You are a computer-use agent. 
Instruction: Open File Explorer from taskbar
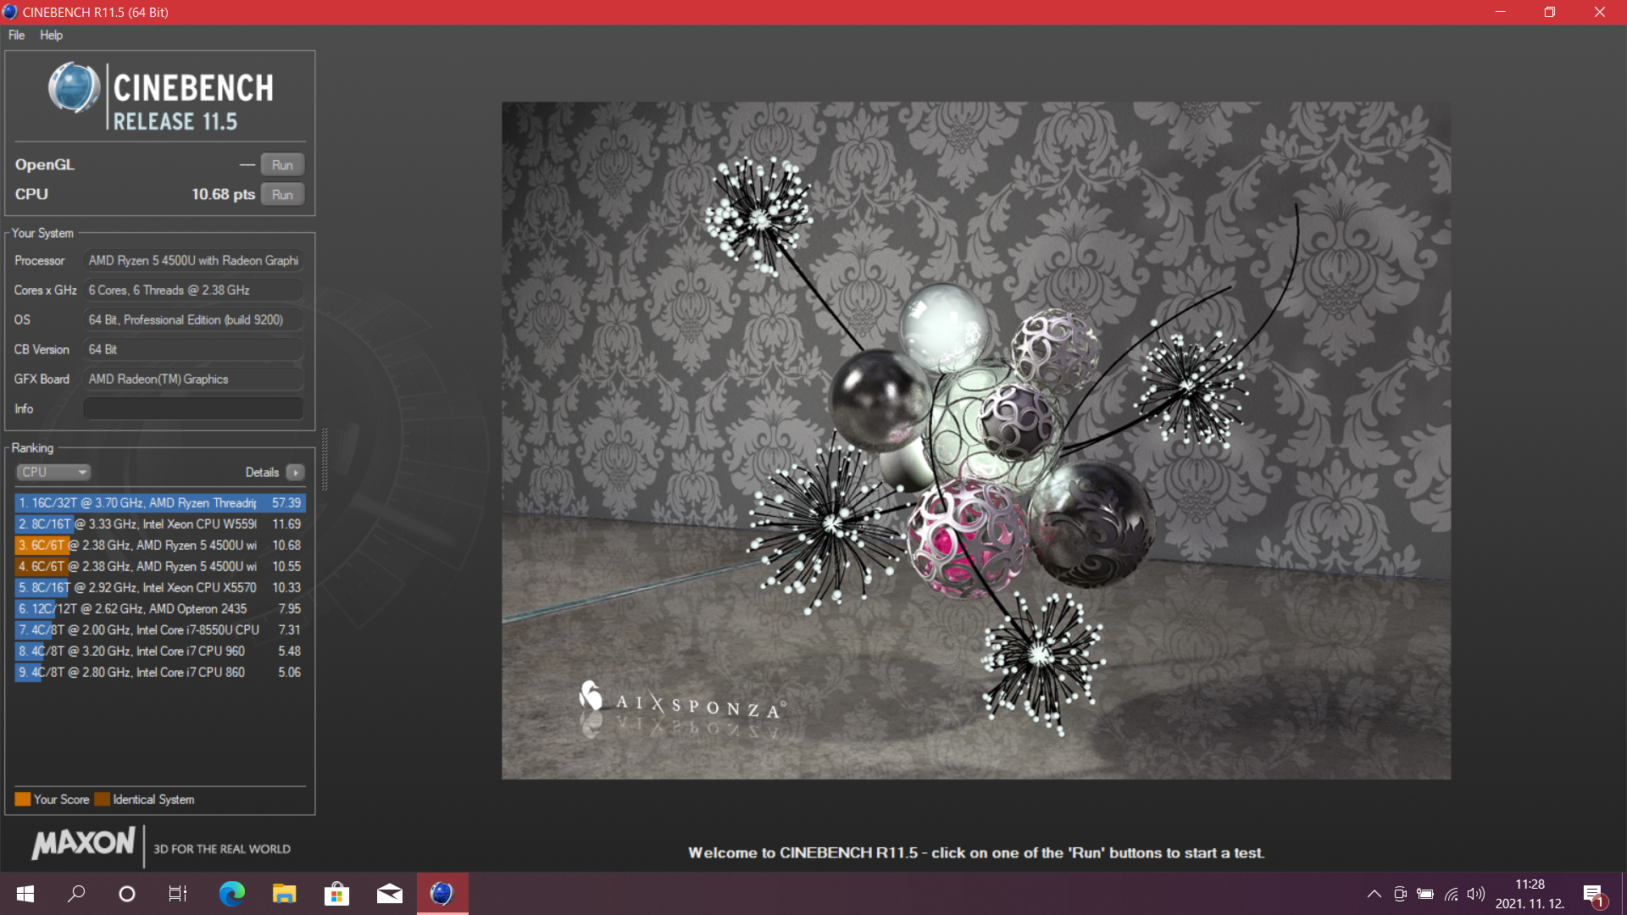click(x=284, y=894)
